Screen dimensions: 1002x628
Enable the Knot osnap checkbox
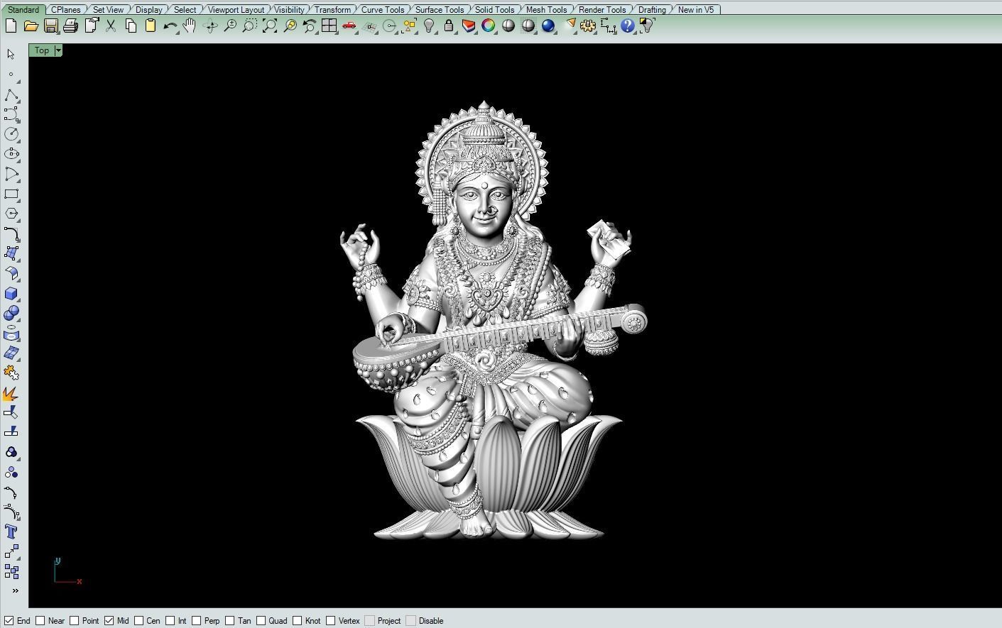pos(298,620)
